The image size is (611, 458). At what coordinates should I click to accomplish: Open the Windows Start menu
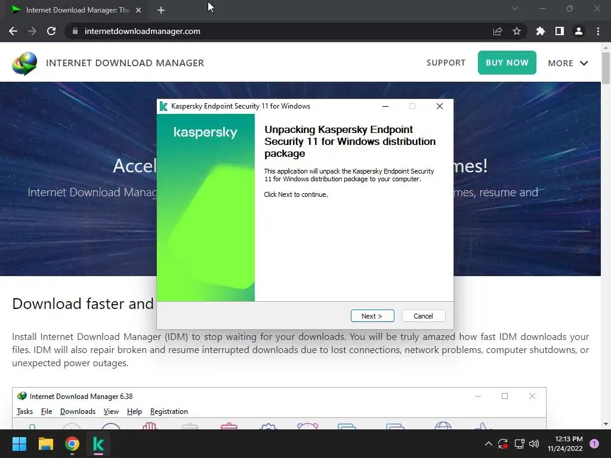[19, 444]
